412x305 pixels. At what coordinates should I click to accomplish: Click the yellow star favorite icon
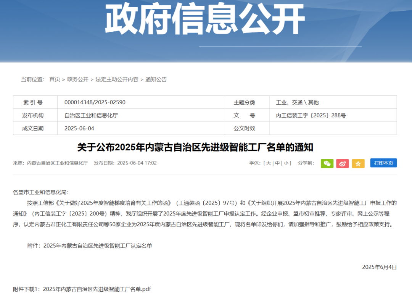click(358, 163)
